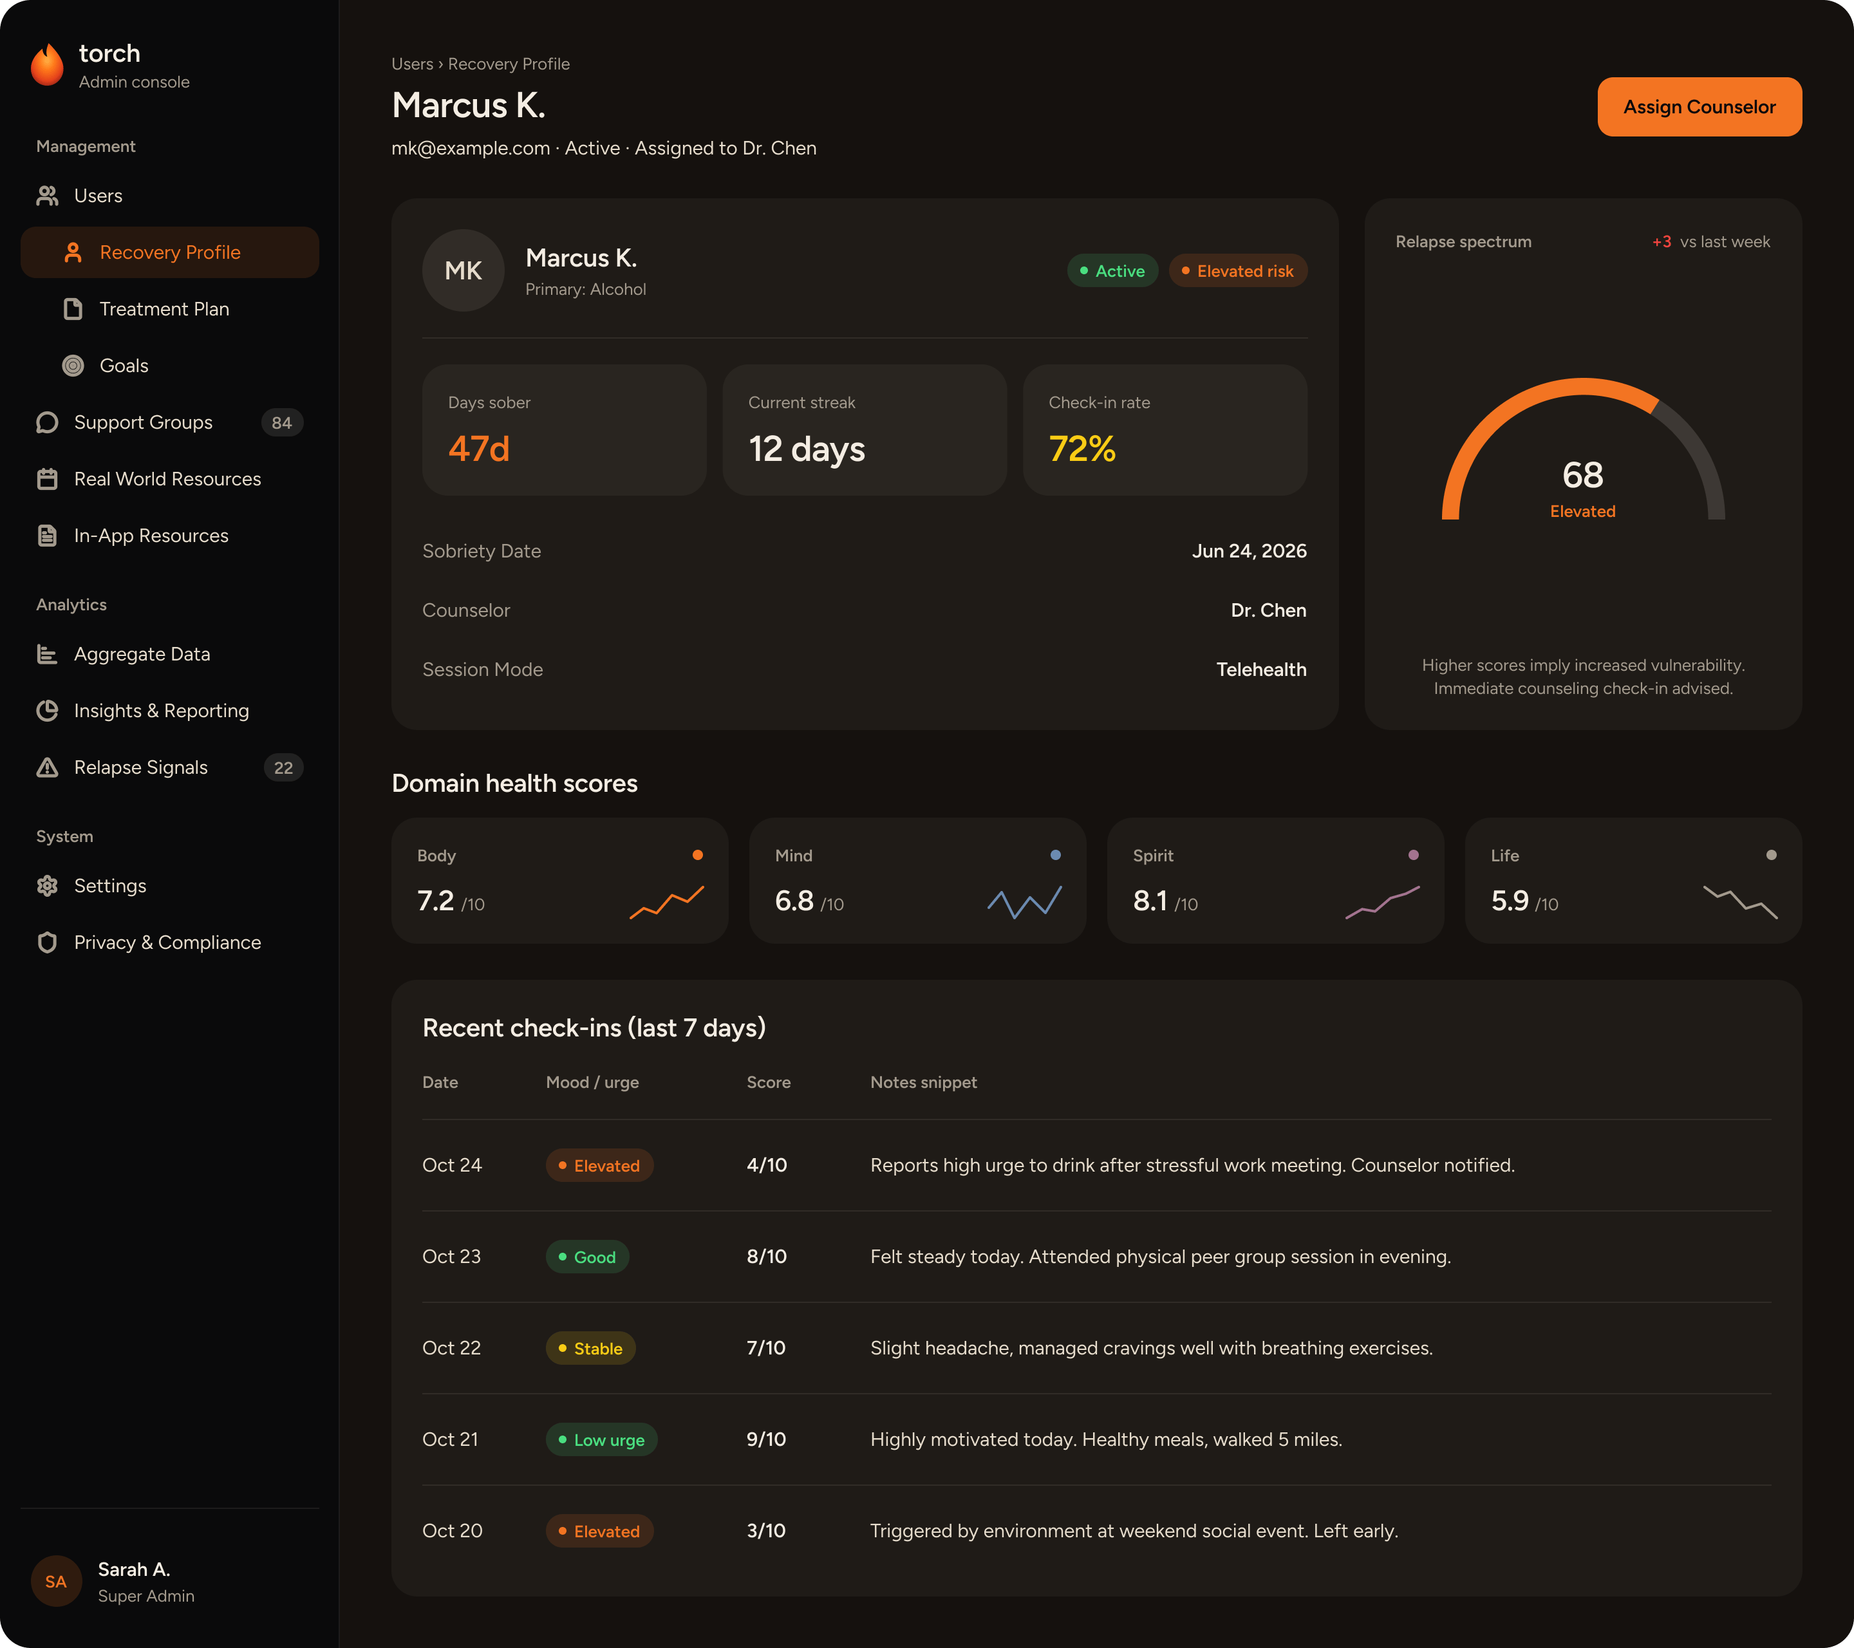Click the Users breadcrumb link
Screen dimensions: 1854x1648
point(412,64)
